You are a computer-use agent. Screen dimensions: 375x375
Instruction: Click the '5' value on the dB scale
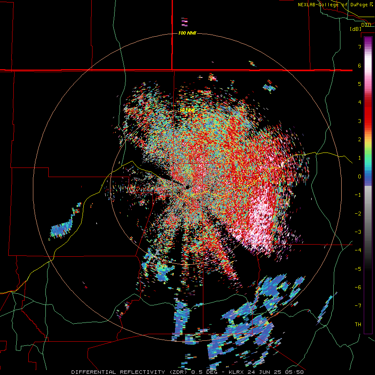click(360, 84)
